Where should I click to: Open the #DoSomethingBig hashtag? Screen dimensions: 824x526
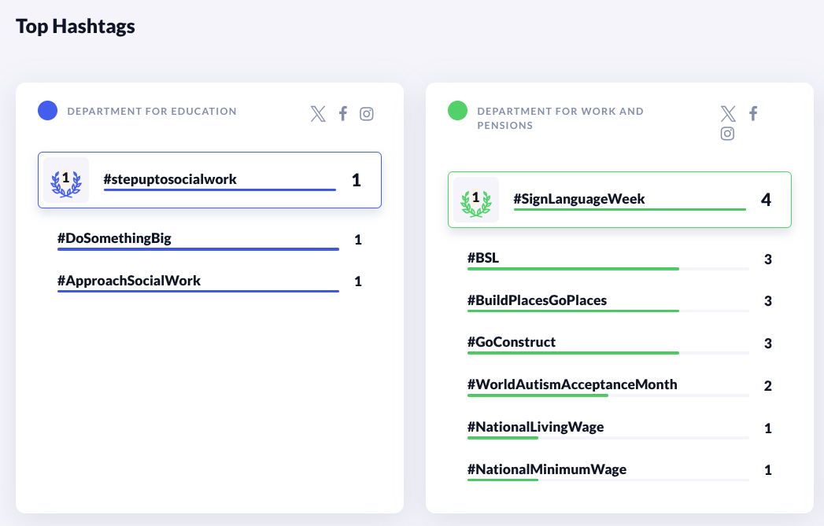tap(114, 238)
